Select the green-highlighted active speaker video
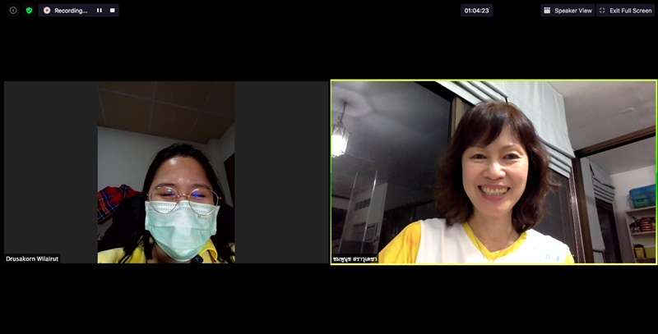Screen dimensions: 658x334 [x=493, y=172]
